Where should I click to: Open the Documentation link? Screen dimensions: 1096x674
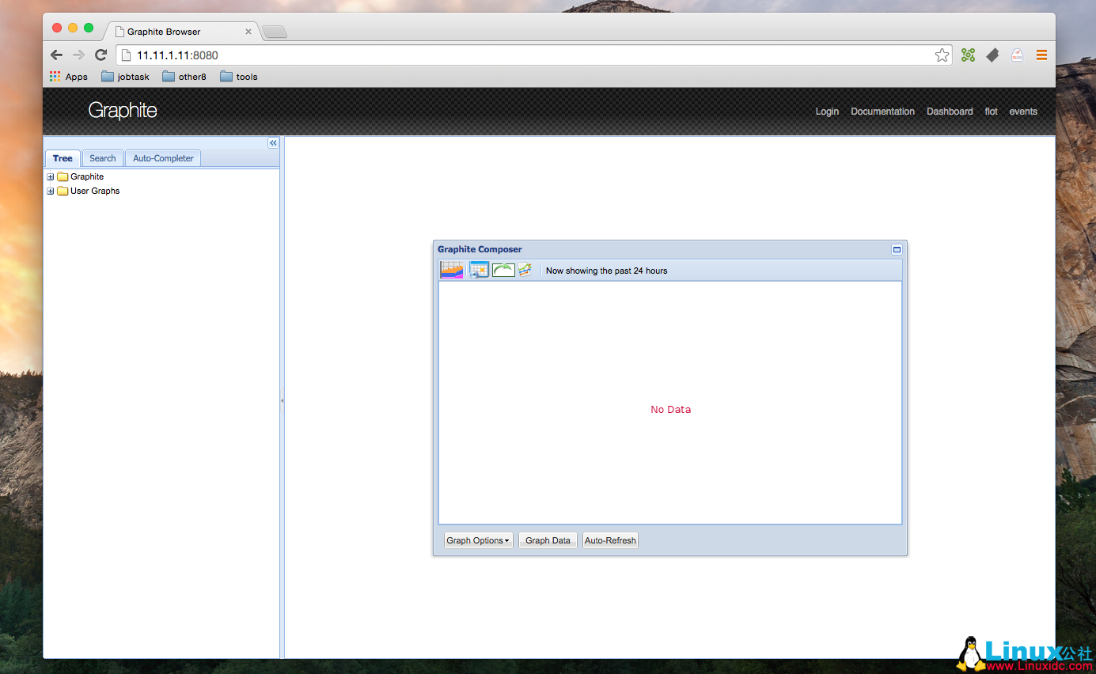point(882,112)
